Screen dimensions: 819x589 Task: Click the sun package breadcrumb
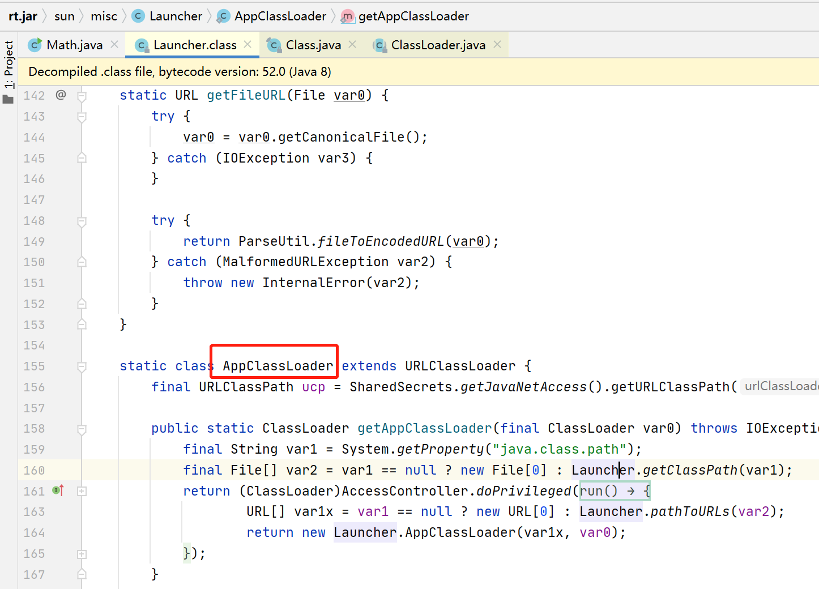click(x=65, y=16)
